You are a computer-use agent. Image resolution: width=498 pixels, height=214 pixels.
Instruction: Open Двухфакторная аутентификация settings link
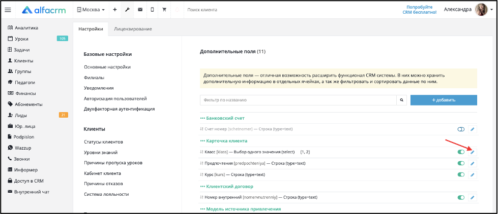click(119, 109)
